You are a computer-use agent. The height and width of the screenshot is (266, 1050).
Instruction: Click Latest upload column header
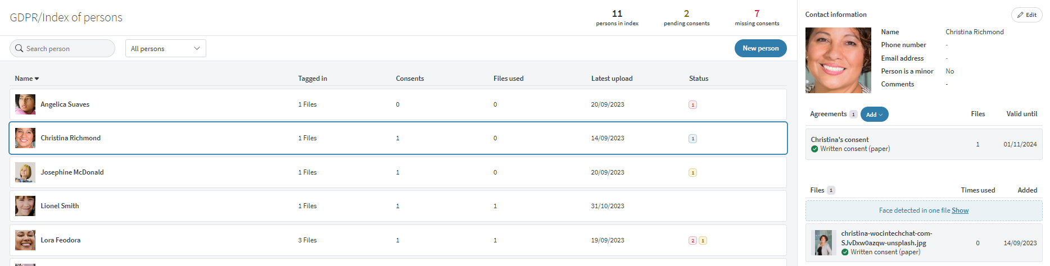pyautogui.click(x=612, y=79)
